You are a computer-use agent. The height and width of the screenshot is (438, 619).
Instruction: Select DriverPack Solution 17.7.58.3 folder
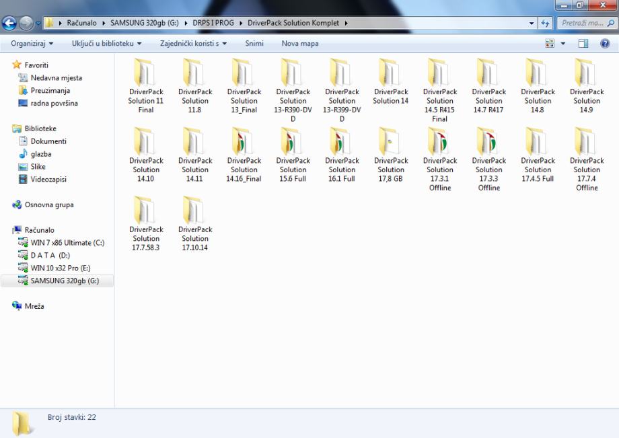click(146, 224)
